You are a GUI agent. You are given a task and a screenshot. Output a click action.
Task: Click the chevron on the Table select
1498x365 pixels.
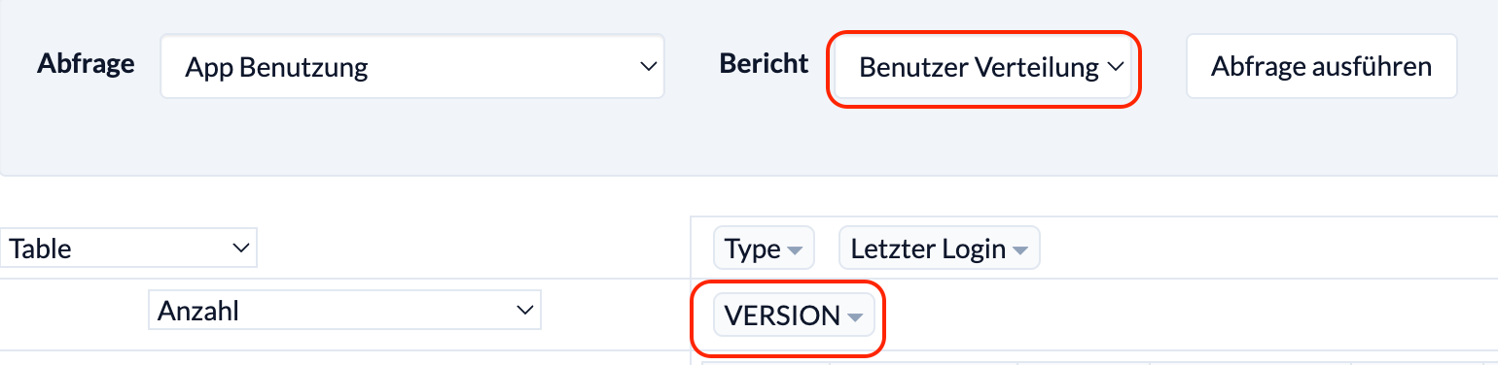pyautogui.click(x=241, y=249)
